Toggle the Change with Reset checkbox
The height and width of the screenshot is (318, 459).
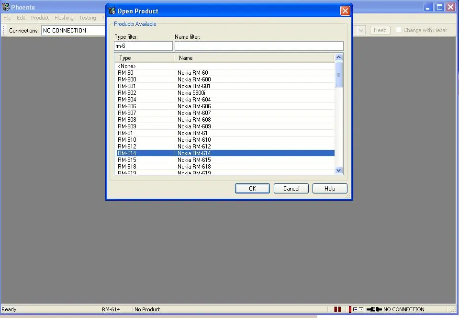click(399, 30)
